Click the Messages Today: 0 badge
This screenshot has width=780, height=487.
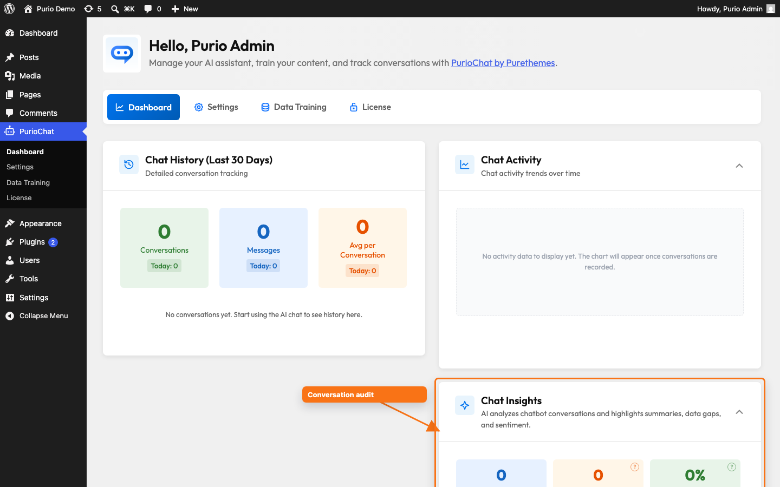tap(263, 266)
